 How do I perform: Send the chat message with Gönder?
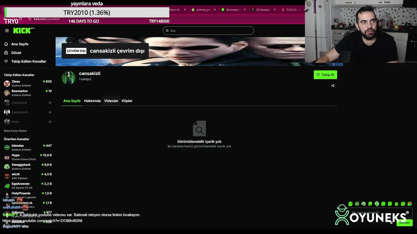click(404, 223)
